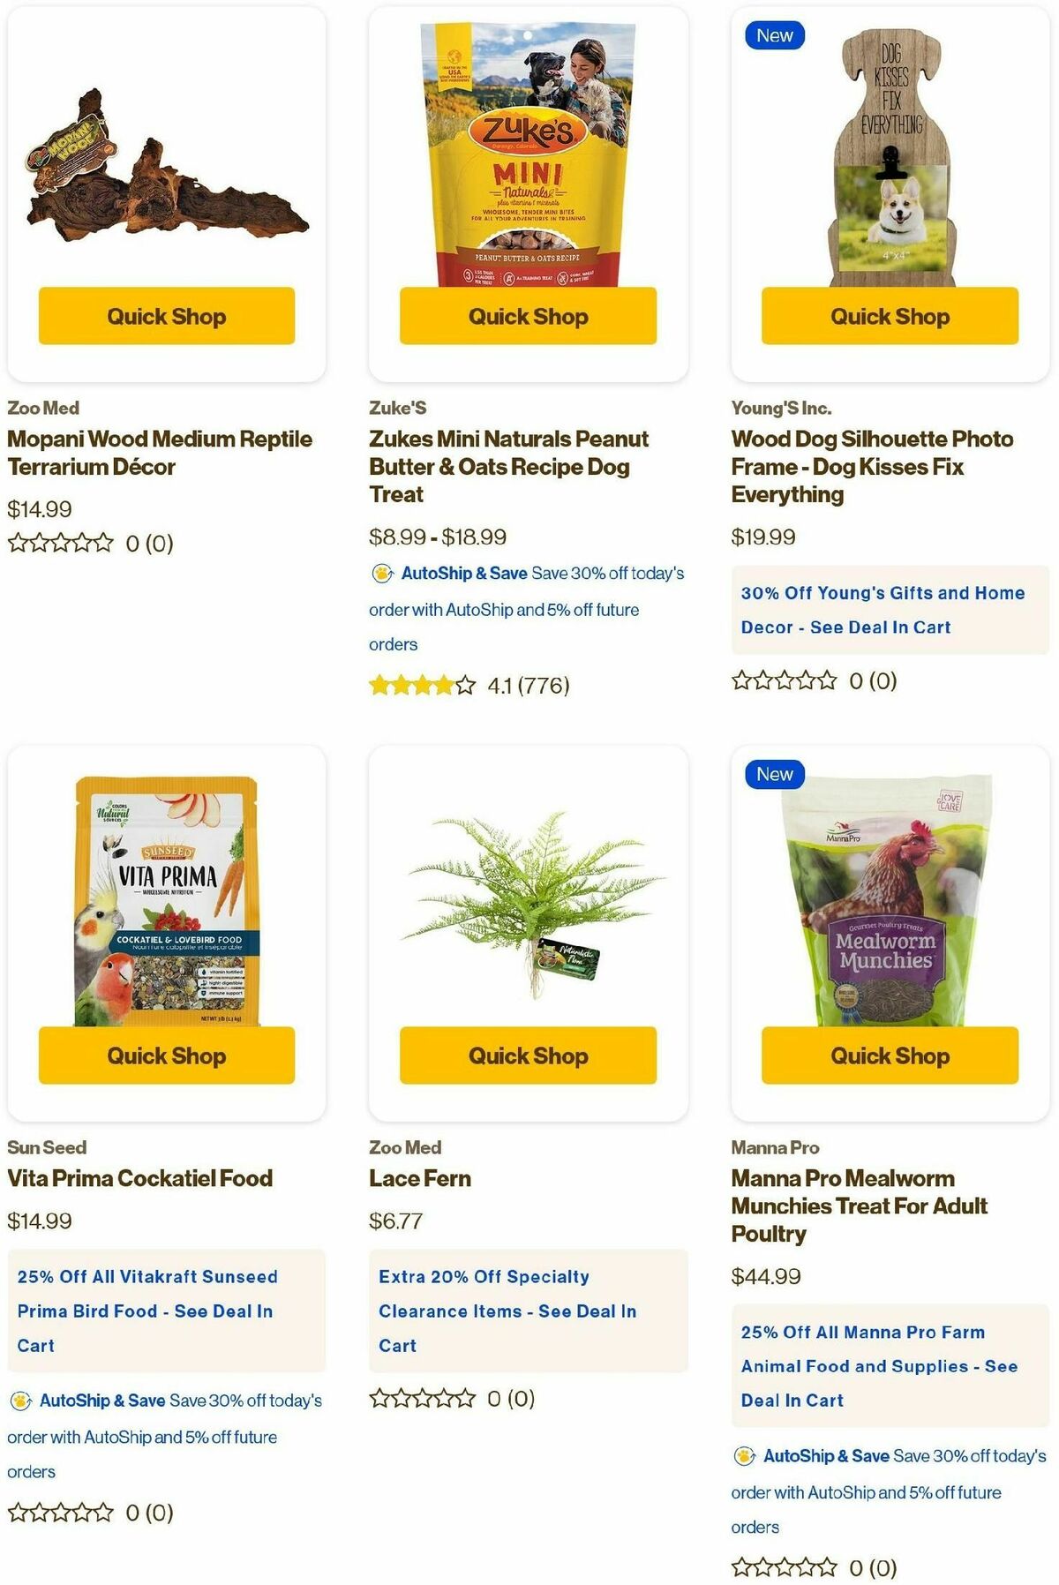
Task: Quick Shop the Zukes Mini Naturals treats
Action: pos(528,316)
